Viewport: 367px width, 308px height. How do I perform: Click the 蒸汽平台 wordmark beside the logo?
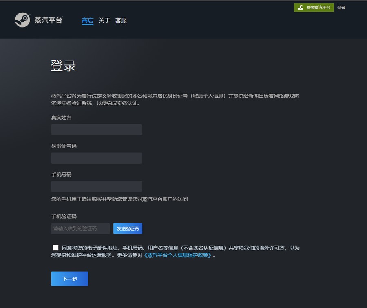tap(49, 20)
